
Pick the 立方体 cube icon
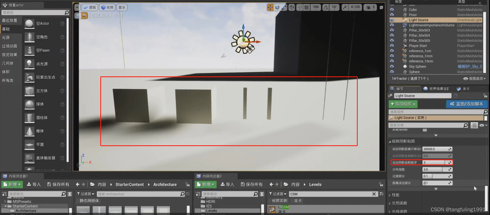(x=29, y=91)
